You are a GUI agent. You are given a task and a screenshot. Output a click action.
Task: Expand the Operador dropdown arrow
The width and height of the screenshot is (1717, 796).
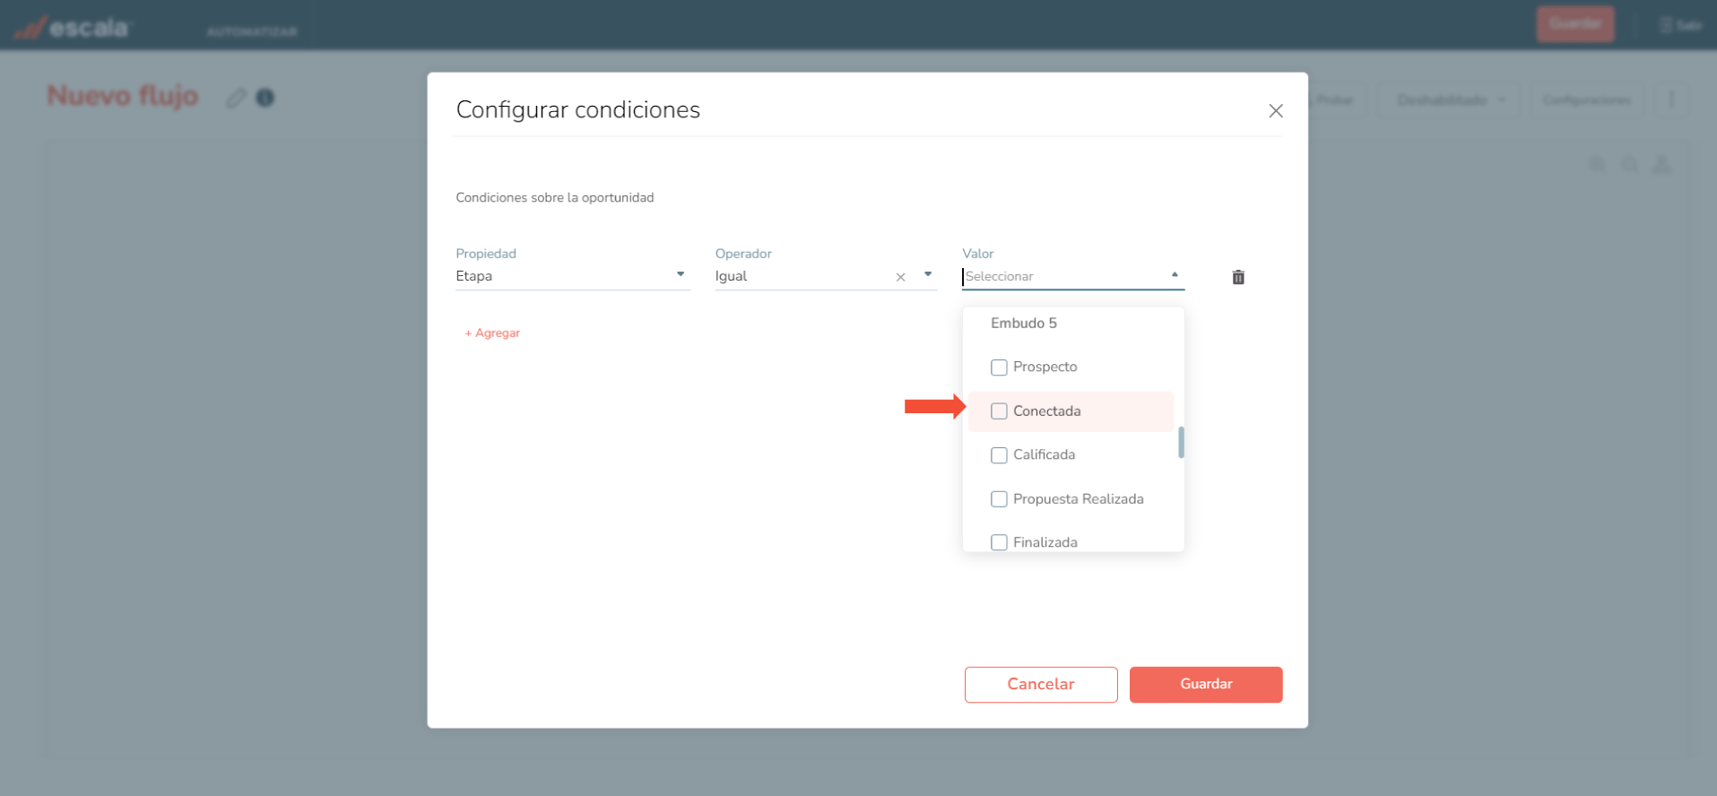point(928,275)
